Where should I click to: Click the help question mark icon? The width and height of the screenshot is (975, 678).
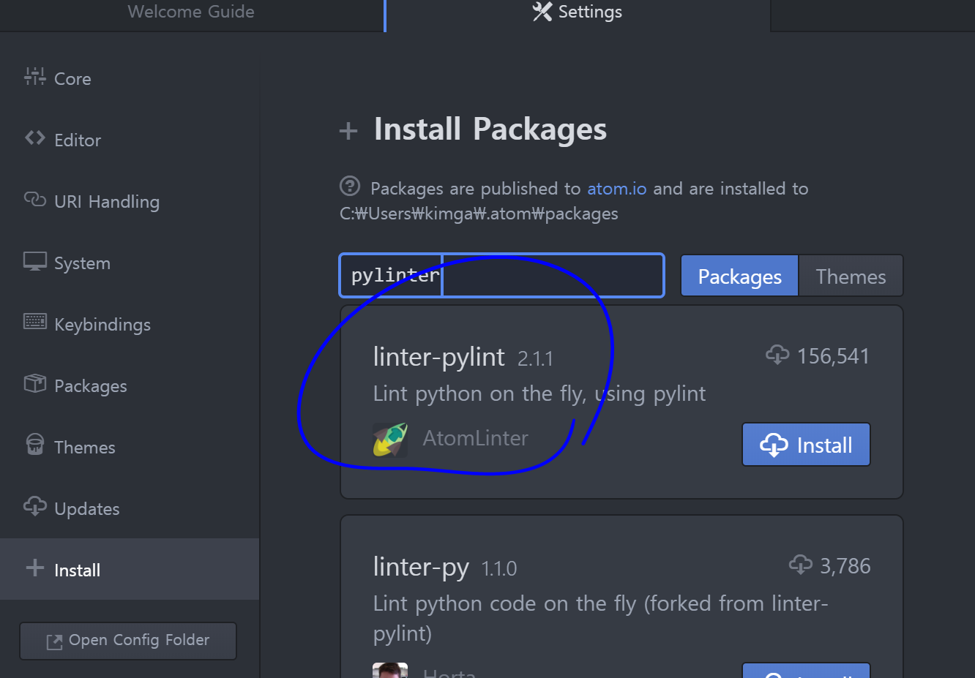(350, 187)
